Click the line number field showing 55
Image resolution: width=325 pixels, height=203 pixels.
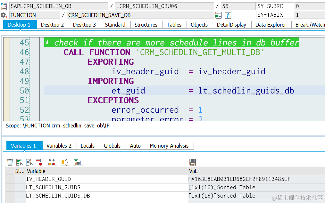click(238, 6)
